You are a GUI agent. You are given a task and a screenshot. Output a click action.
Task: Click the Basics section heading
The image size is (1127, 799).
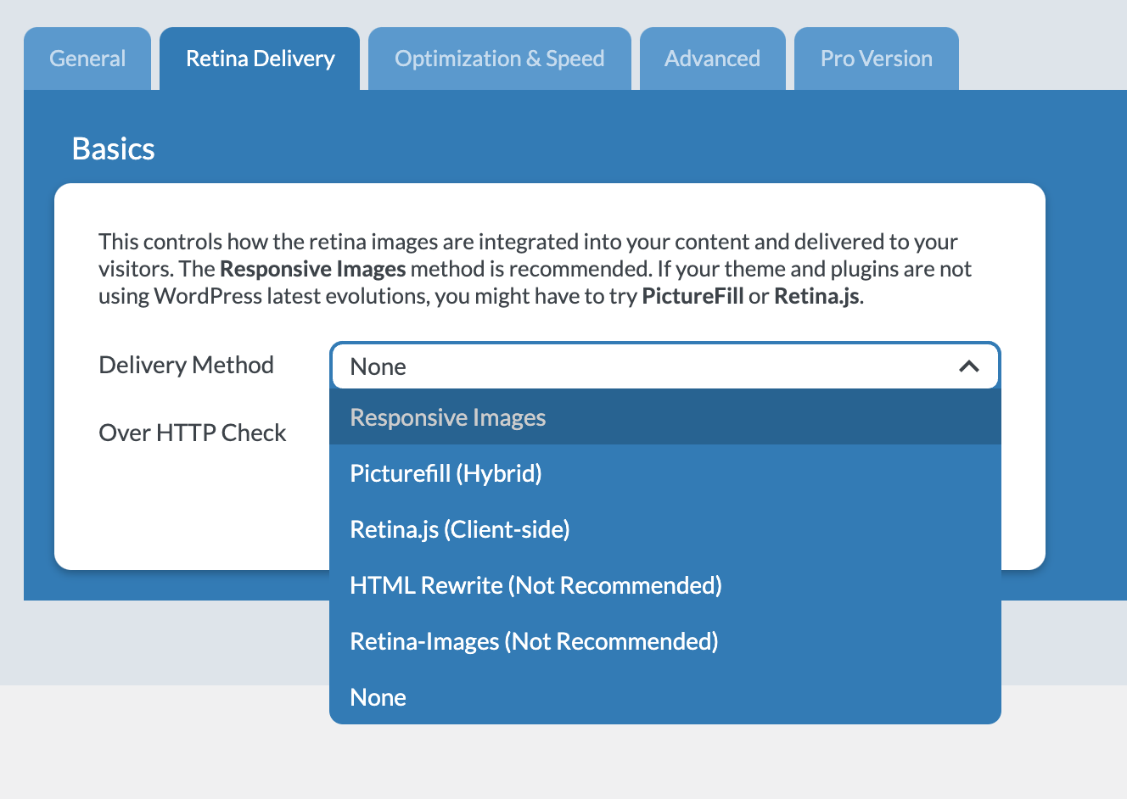click(114, 149)
